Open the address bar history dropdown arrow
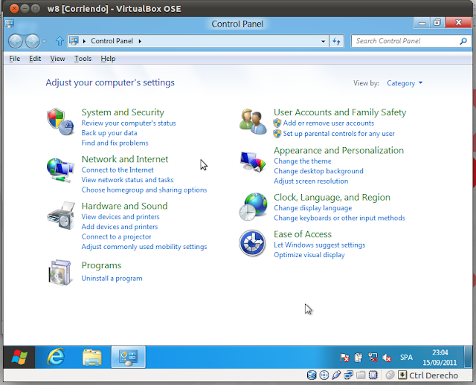Viewport: 476px width, 385px height. point(324,42)
